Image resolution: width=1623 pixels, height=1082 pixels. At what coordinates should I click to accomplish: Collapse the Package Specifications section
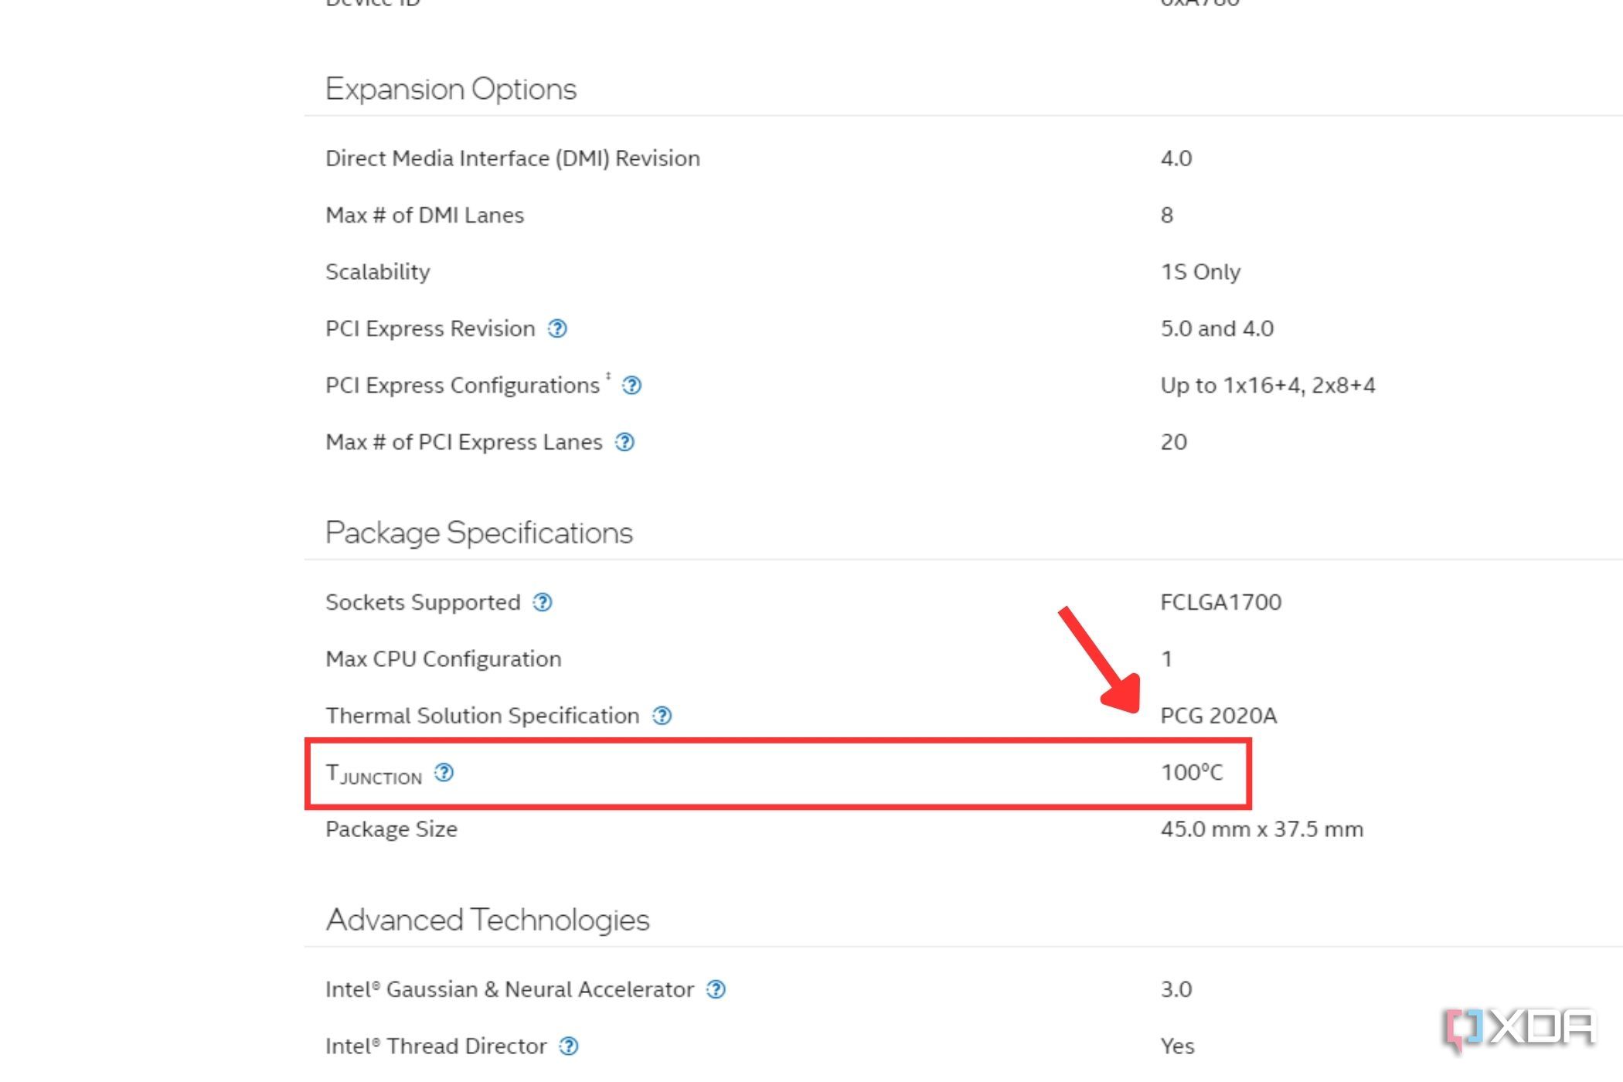[480, 532]
